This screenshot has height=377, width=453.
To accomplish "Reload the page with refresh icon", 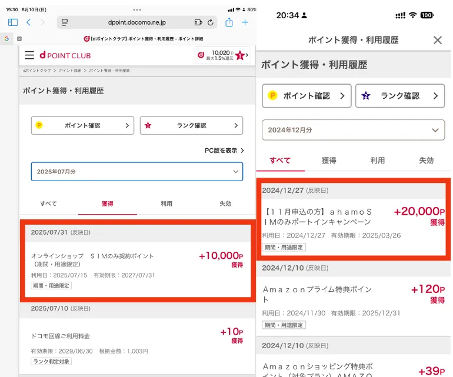I will click(x=211, y=22).
